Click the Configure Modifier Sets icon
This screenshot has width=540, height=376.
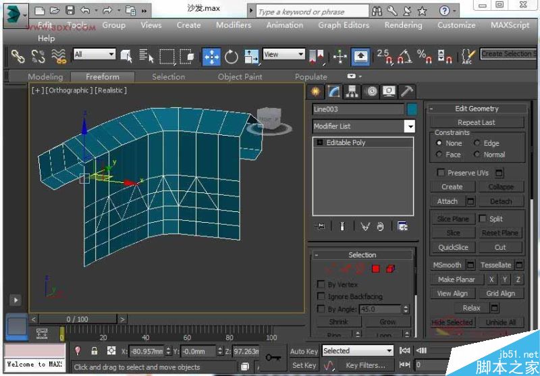click(x=402, y=226)
